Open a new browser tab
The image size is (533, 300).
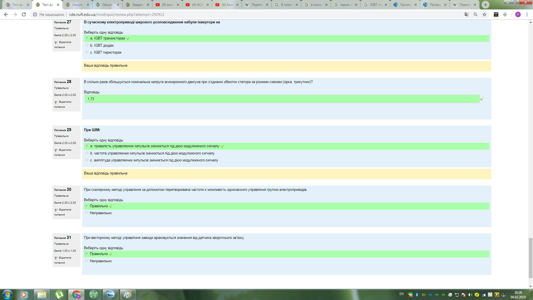point(485,5)
